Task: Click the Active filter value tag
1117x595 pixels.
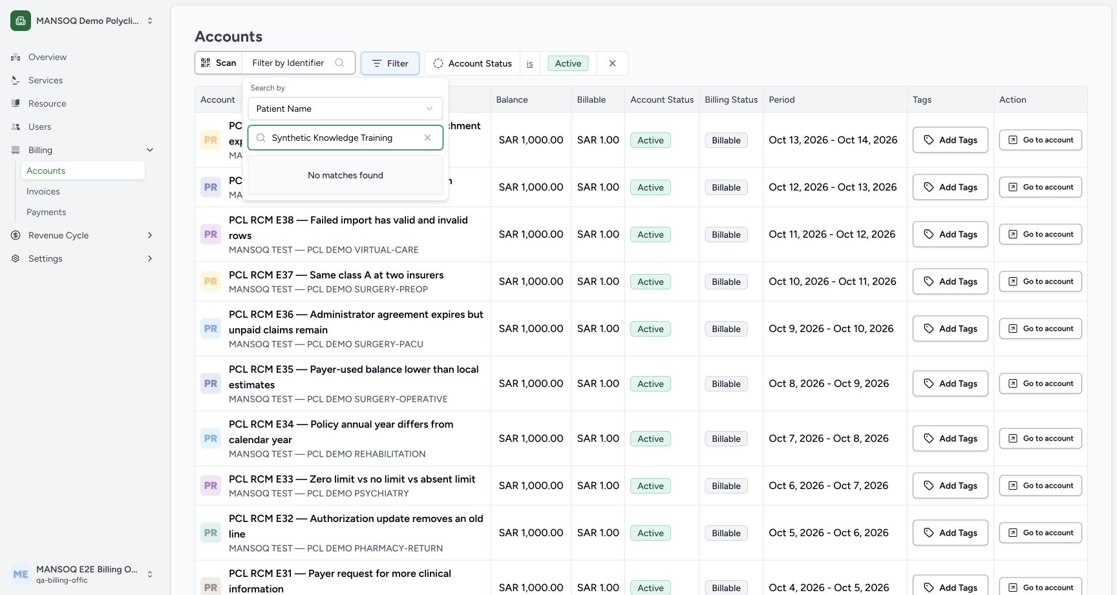Action: click(568, 63)
